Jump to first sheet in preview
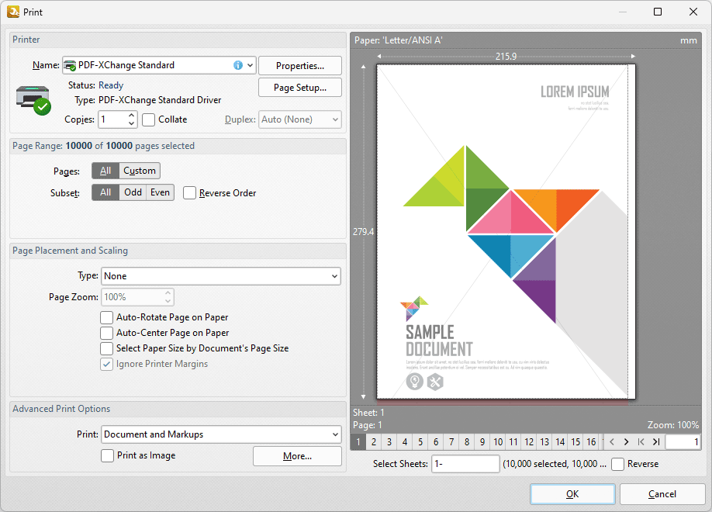This screenshot has width=712, height=512. 641,441
